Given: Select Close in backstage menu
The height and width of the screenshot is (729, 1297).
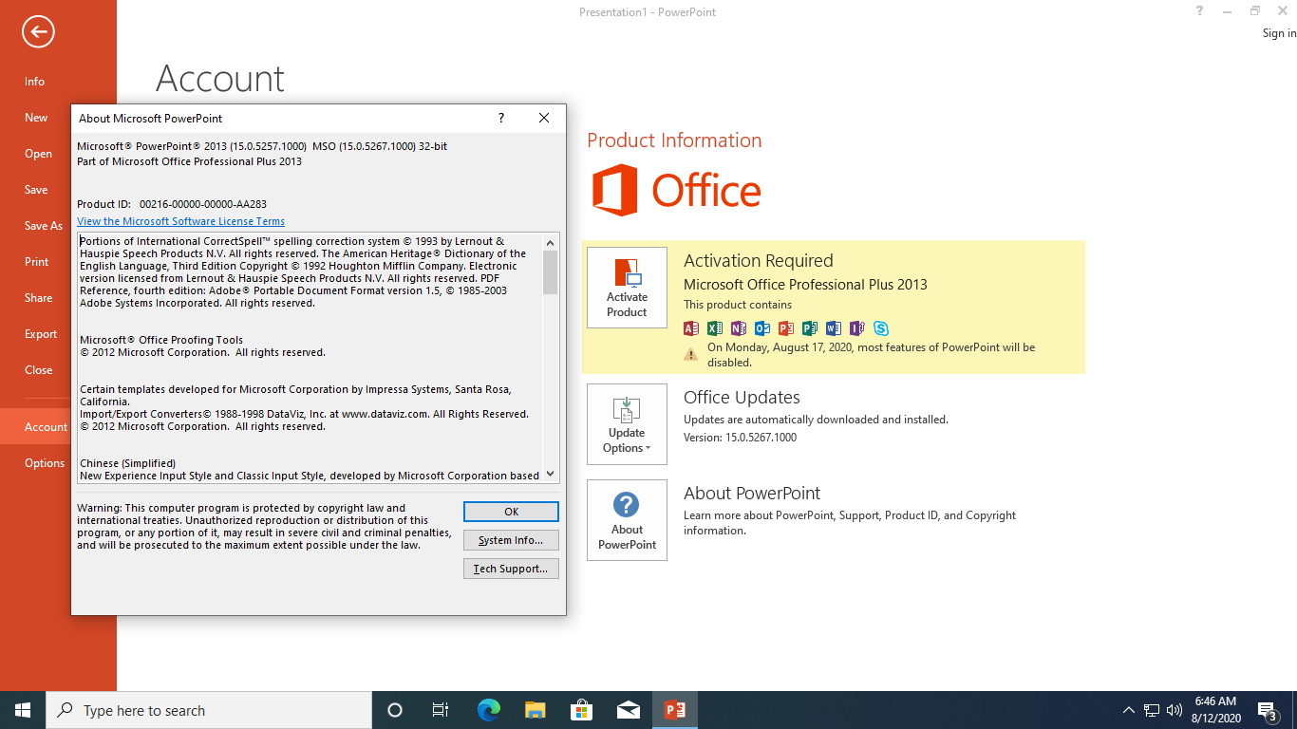Looking at the screenshot, I should (x=58, y=370).
